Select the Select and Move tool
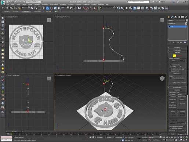 (x=48, y=8)
